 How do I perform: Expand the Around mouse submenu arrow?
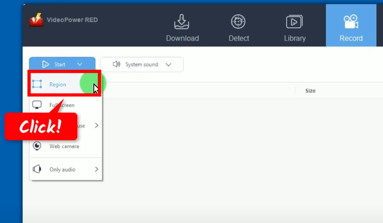coord(96,125)
